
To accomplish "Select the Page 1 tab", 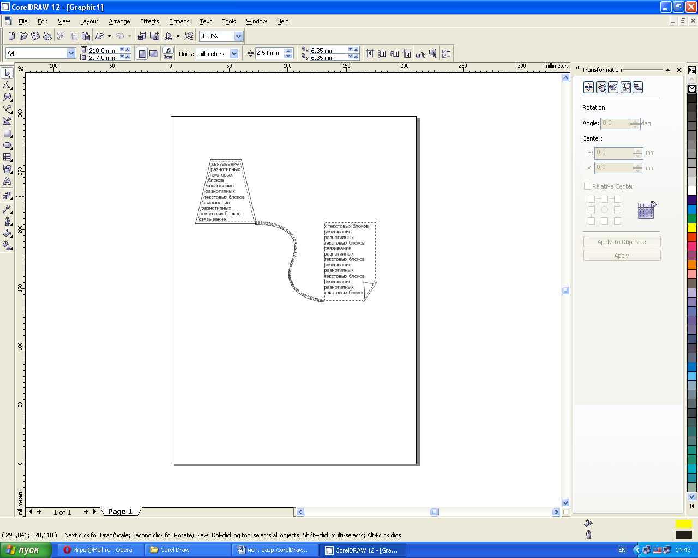I will pos(120,512).
